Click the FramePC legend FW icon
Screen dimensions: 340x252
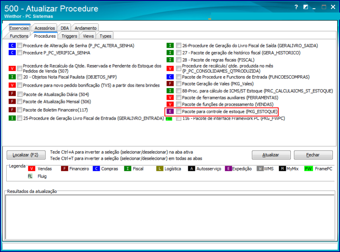(x=308, y=169)
